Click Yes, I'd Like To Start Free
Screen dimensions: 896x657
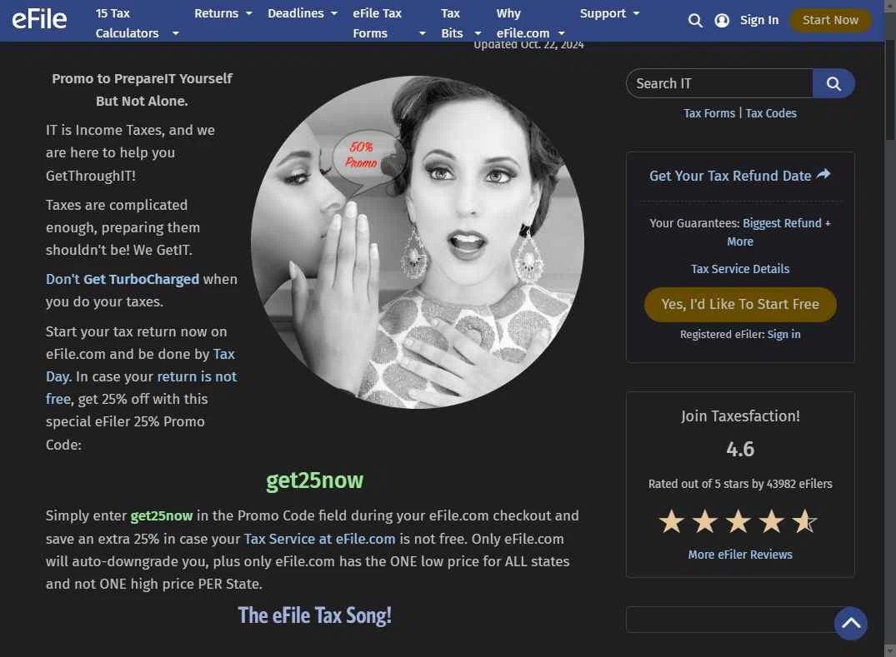(740, 304)
